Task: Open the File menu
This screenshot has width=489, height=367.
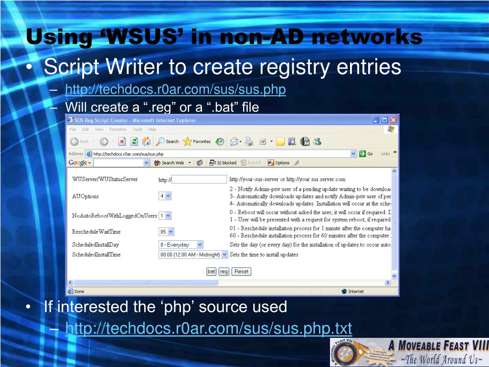Action: pos(73,129)
